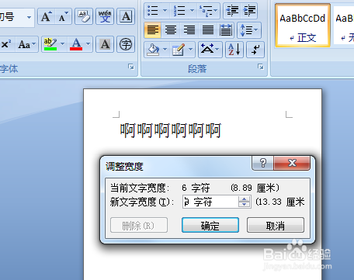The width and height of the screenshot is (354, 280).
Task: Click the Shading paint bucket icon
Action: (153, 50)
